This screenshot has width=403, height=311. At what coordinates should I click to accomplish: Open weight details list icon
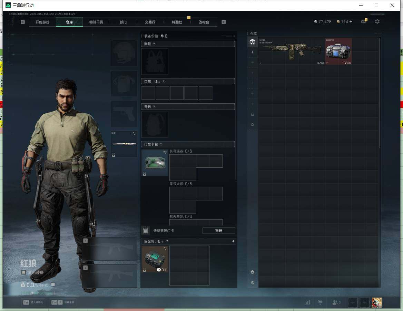tap(53, 284)
